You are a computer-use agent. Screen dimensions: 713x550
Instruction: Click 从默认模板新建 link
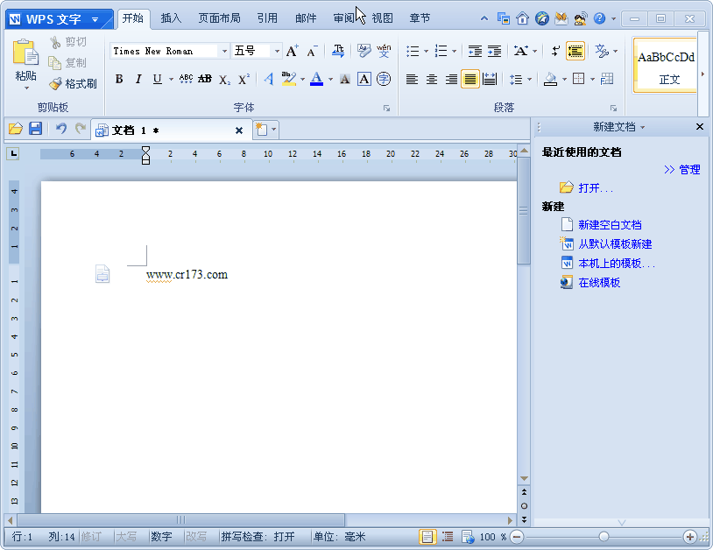tap(615, 244)
